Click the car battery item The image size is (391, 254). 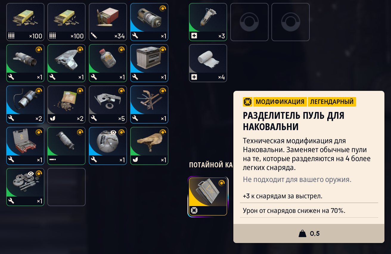(x=149, y=63)
